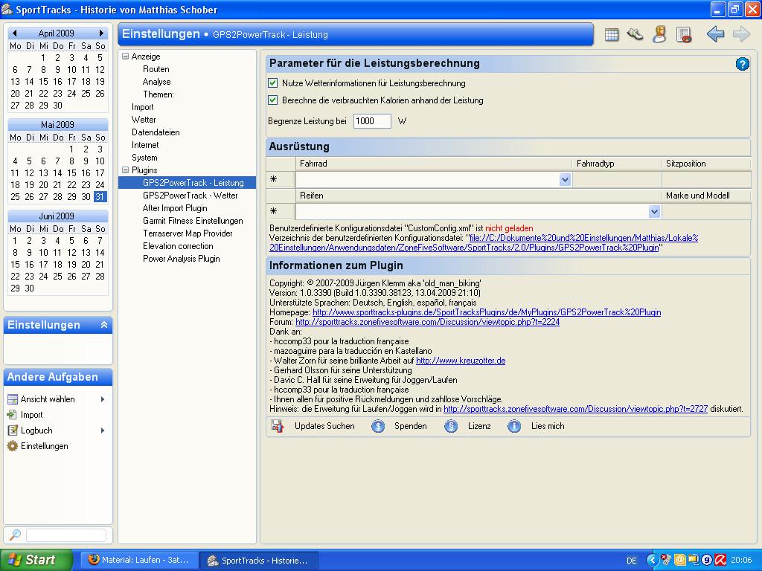Open the kreuzotter.de hyperlink

coord(460,361)
